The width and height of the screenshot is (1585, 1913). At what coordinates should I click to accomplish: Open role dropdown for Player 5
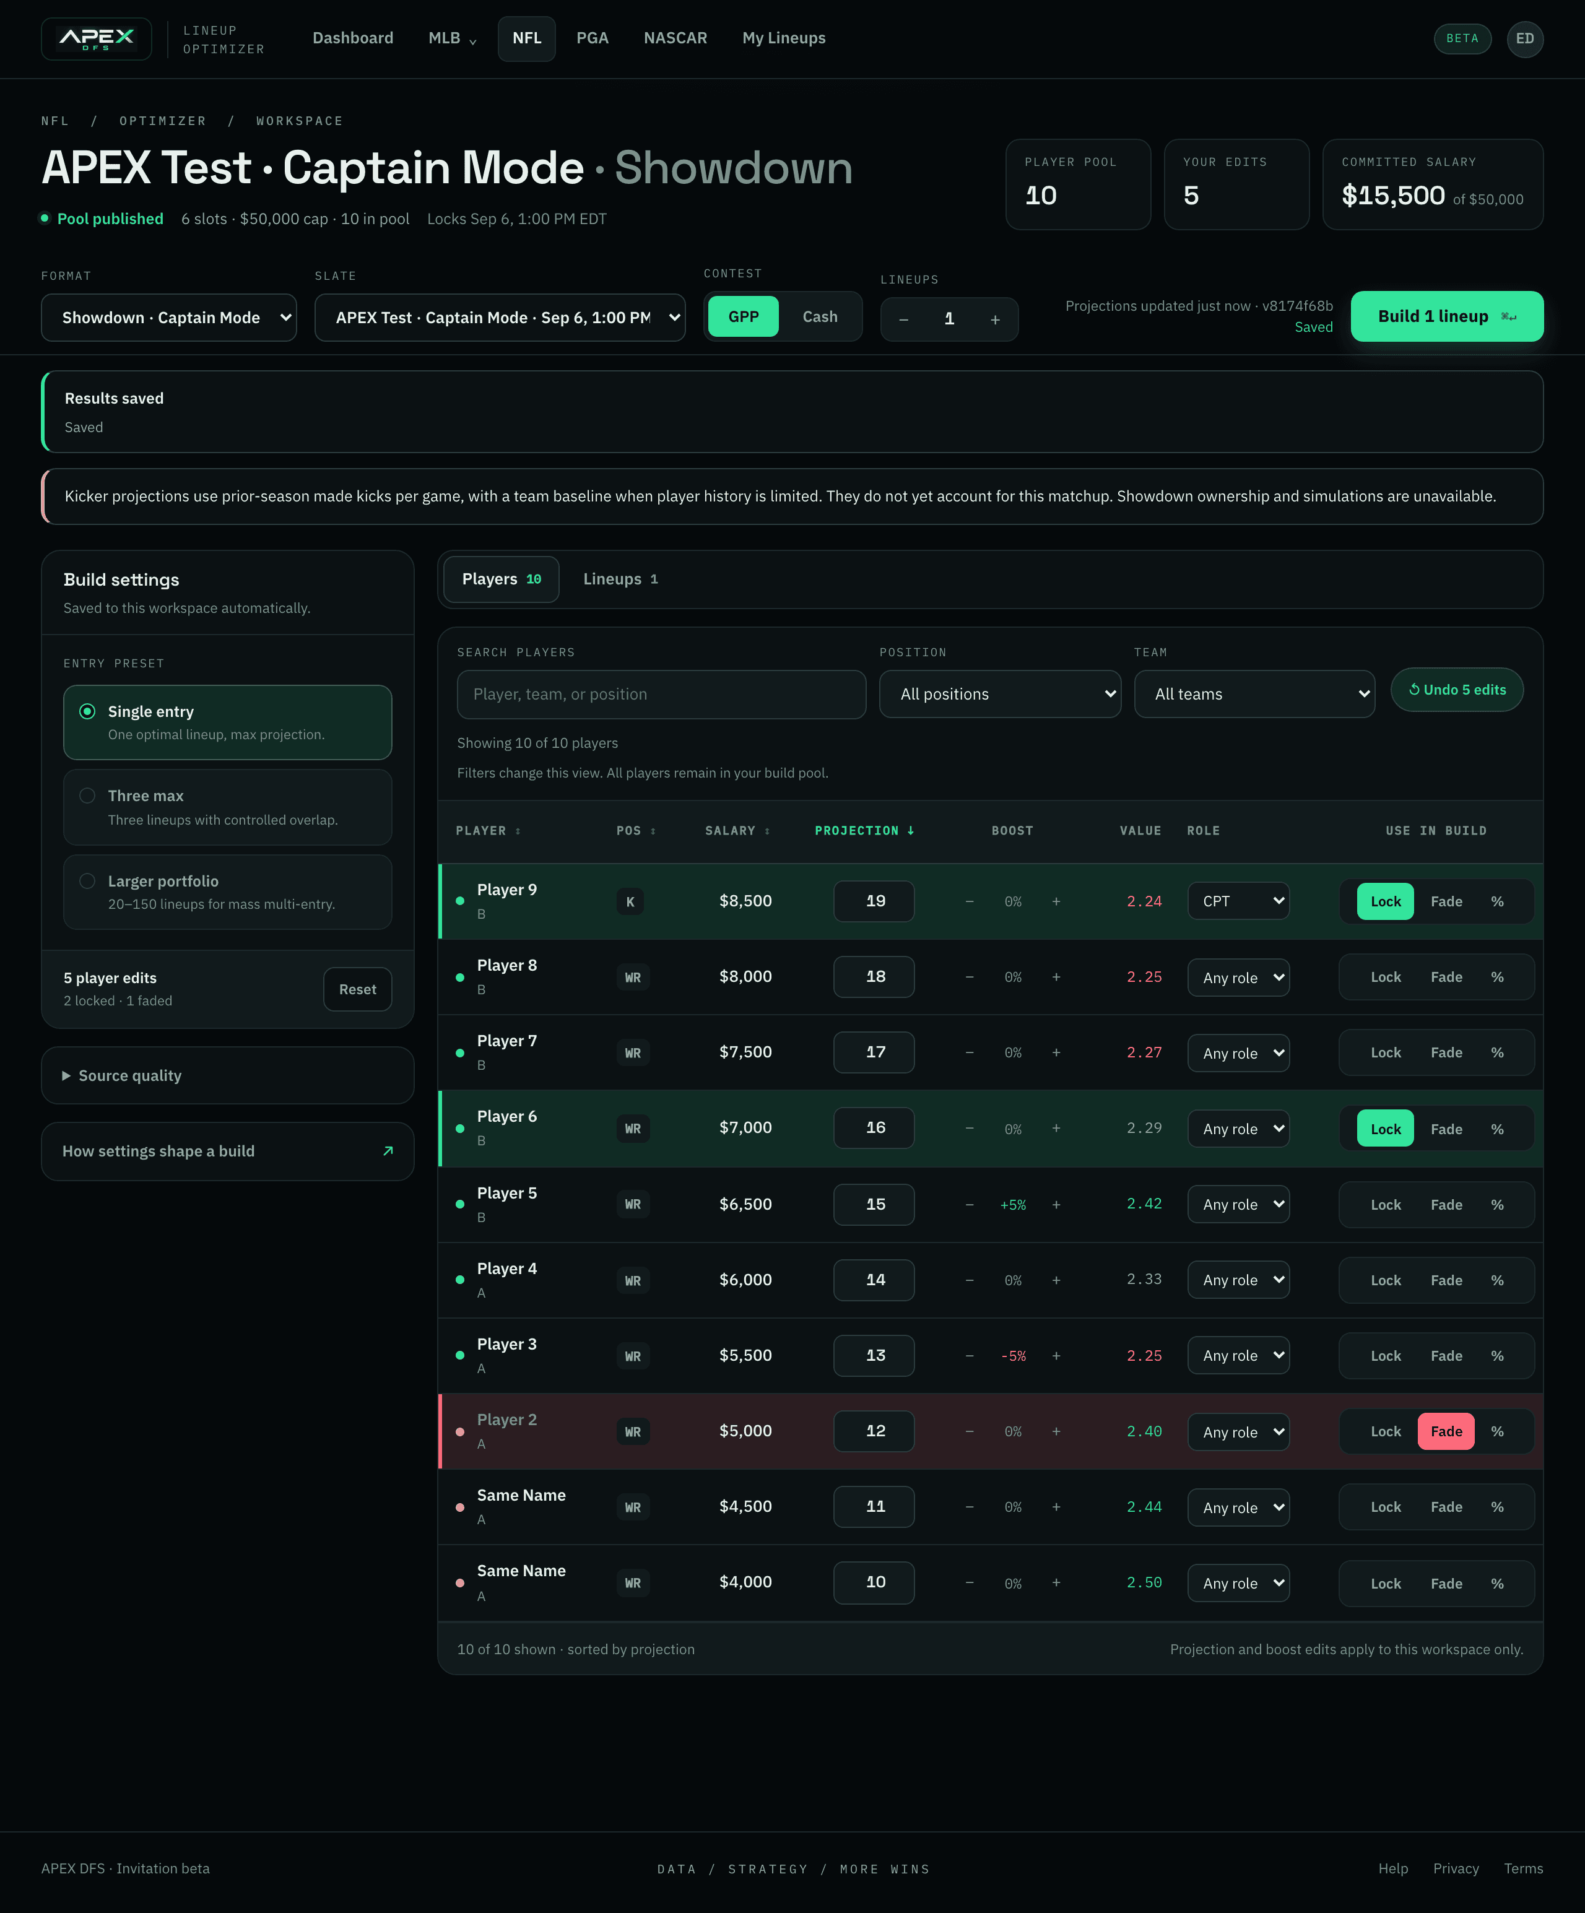click(1238, 1204)
